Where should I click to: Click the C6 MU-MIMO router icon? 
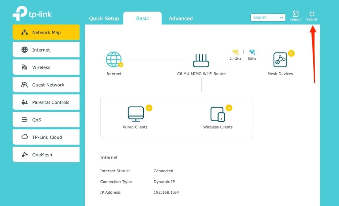pos(201,60)
